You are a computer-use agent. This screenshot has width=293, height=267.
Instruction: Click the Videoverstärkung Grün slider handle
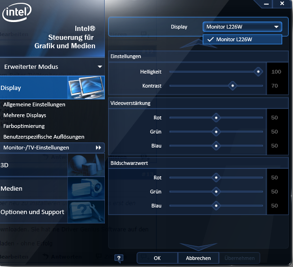216,132
